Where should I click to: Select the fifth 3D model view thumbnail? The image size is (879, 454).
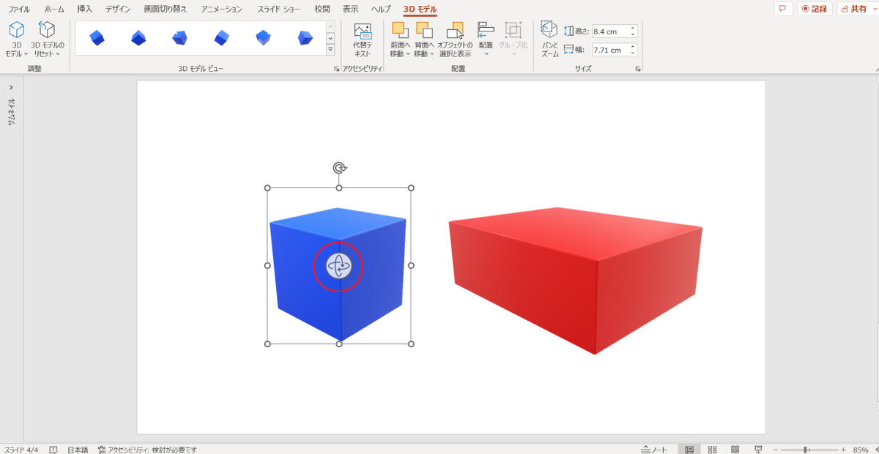[x=264, y=37]
